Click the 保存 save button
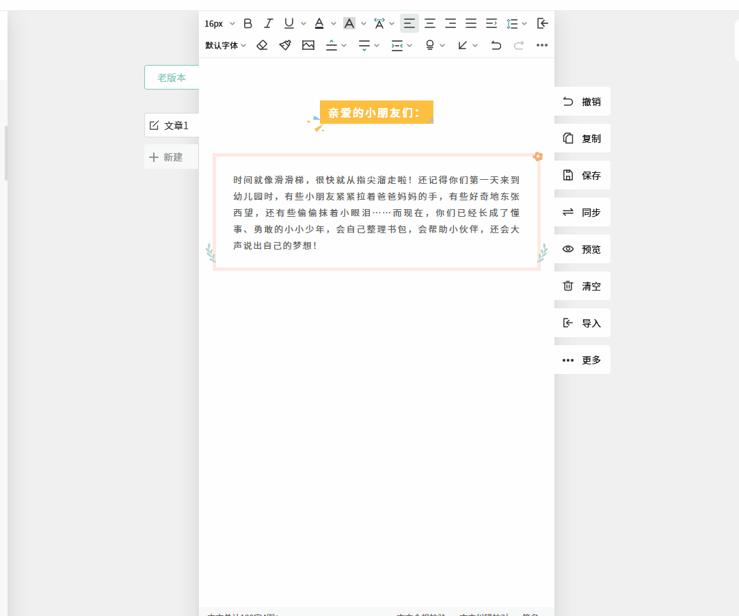The height and width of the screenshot is (616, 739). (x=582, y=175)
